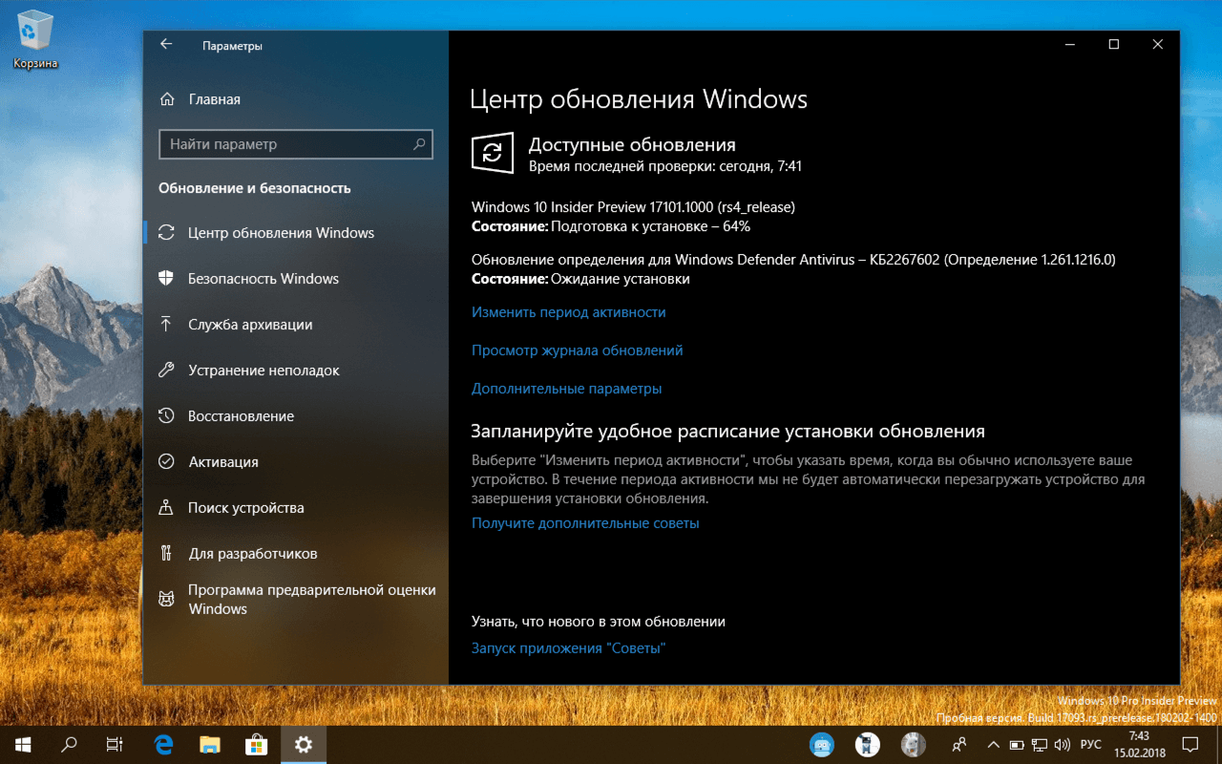The height and width of the screenshot is (764, 1222).
Task: Open Microsoft Store from the taskbar
Action: pyautogui.click(x=257, y=744)
